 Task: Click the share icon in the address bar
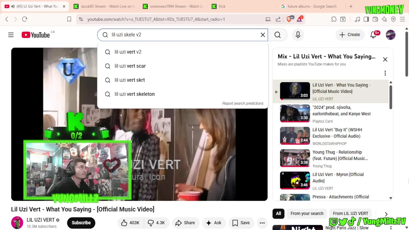[278, 19]
